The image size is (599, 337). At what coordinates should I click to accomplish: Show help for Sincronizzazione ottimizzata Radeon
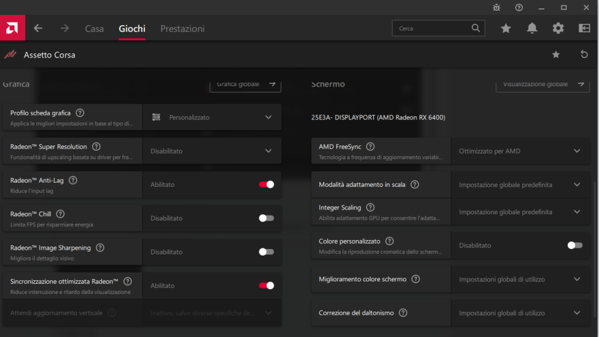click(128, 281)
